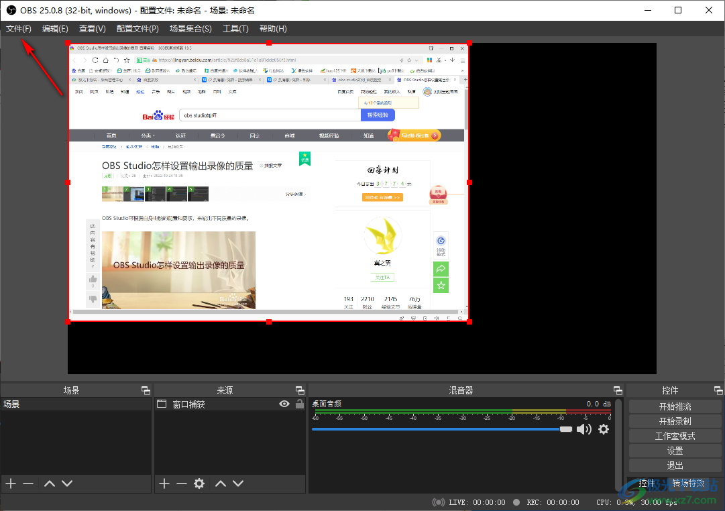Float the 混音器 dock panel
Image resolution: width=725 pixels, height=511 pixels.
(618, 391)
